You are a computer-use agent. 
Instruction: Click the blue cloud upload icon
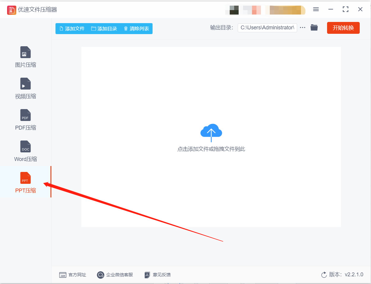click(x=211, y=133)
